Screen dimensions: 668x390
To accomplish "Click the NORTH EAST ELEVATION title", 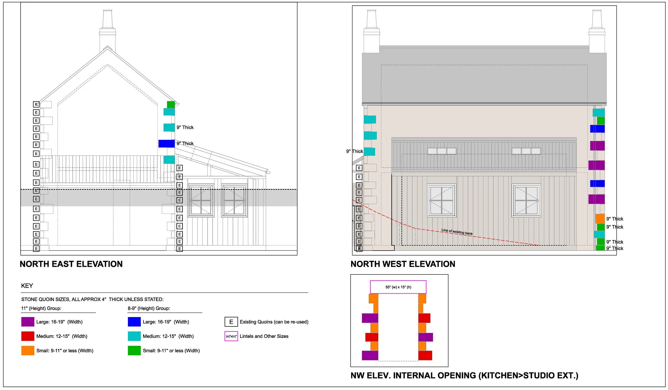I will (x=71, y=264).
